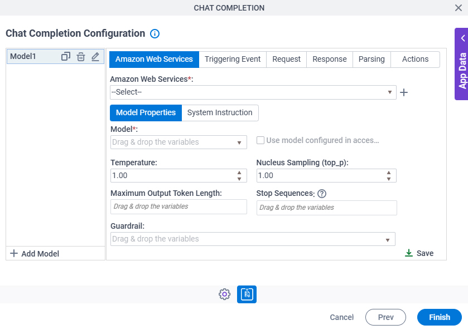Switch to the Triggering Event tab
468x330 pixels.
[233, 60]
